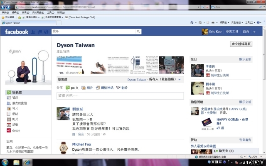
Task: Click the 轉貼連結 share option
Action: [105, 88]
